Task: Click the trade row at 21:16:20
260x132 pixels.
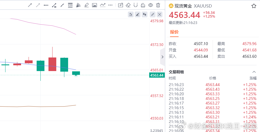Action: 213,94
